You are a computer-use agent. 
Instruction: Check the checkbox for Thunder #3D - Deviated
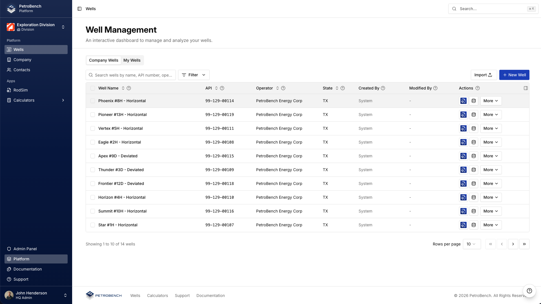[x=93, y=170]
